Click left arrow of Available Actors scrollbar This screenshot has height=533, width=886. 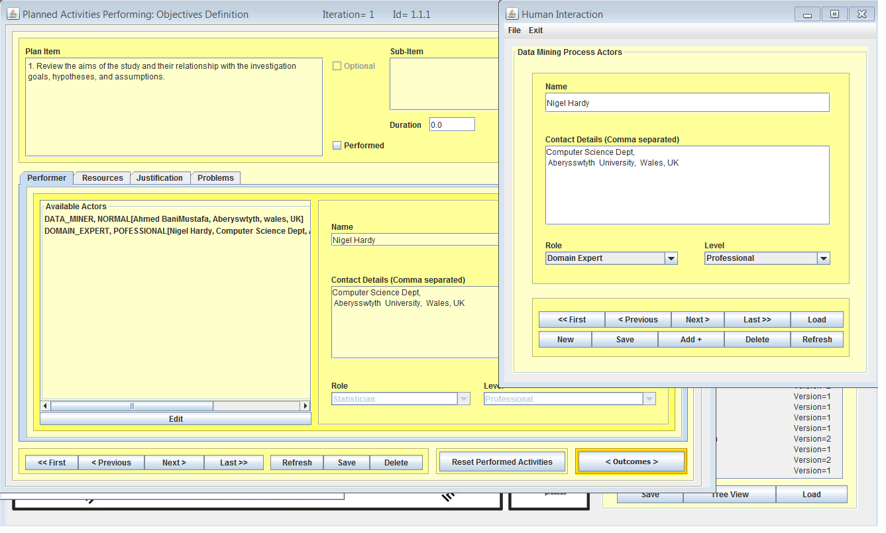[x=46, y=406]
